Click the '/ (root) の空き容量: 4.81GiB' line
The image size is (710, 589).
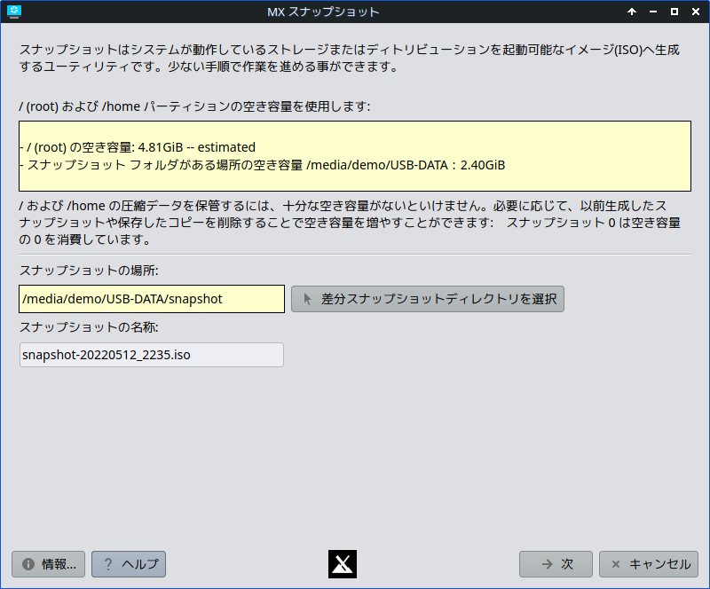[138, 147]
